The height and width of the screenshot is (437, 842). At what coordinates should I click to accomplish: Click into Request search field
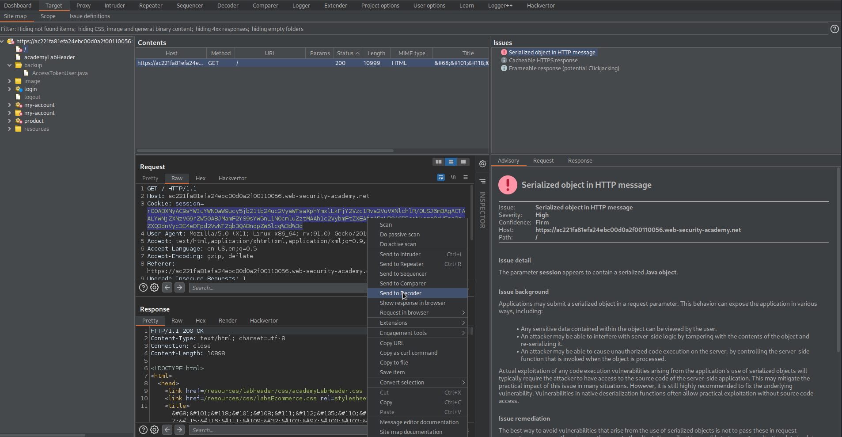[277, 288]
